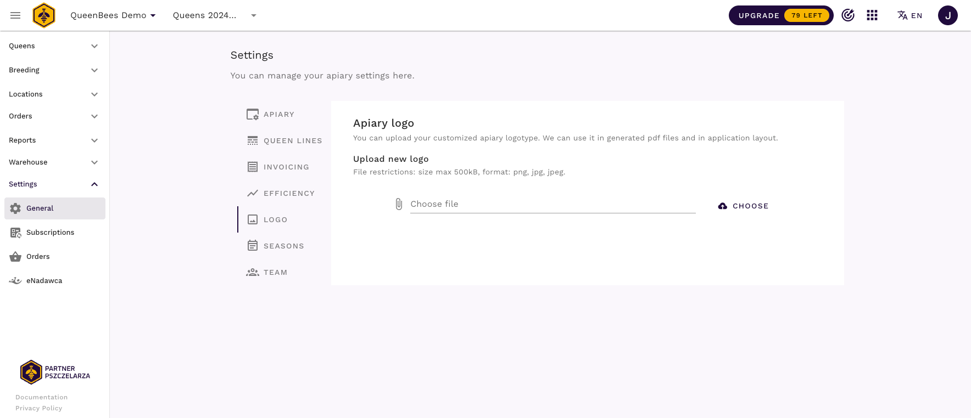Open Orders settings with basket icon

coord(38,257)
